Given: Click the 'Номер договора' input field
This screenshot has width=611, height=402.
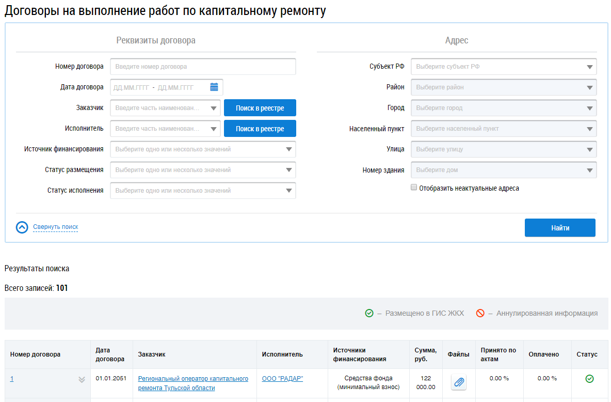Looking at the screenshot, I should pos(203,67).
